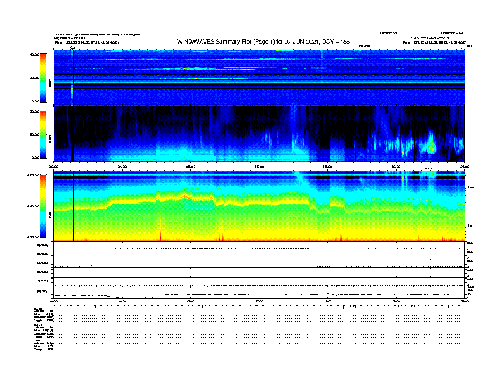Click the -125.00 label on the TNR color scale
The width and height of the screenshot is (501, 387).
[x=33, y=175]
